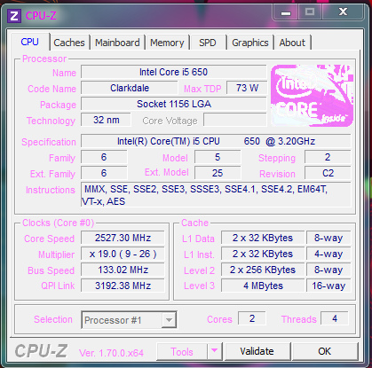Viewport: 372px width, 368px height.
Task: Open the Mainboard tab
Action: tap(117, 43)
